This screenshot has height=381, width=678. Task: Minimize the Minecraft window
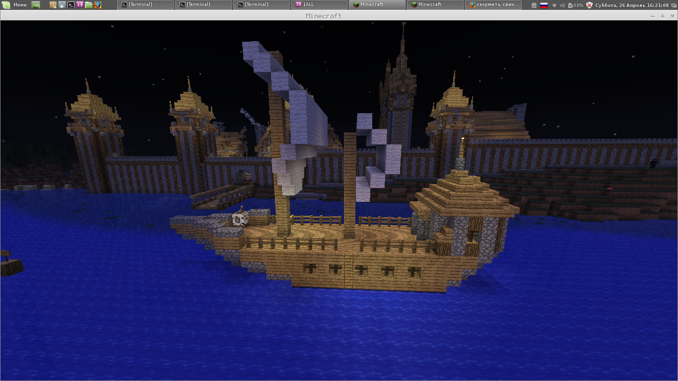click(x=653, y=16)
